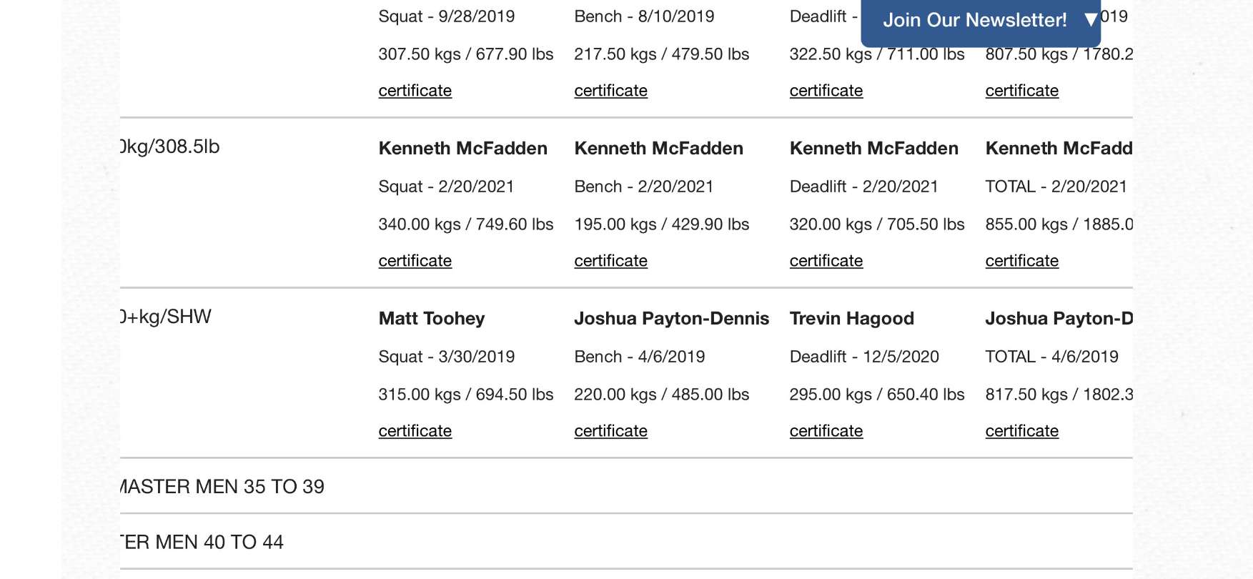View the 817.50 kgs total certificate
This screenshot has height=579, width=1253.
[1021, 431]
